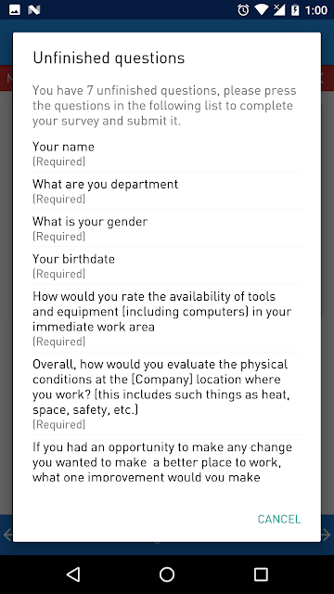
Task: Tap the previous arrow behind the dialog
Action: [x=7, y=535]
